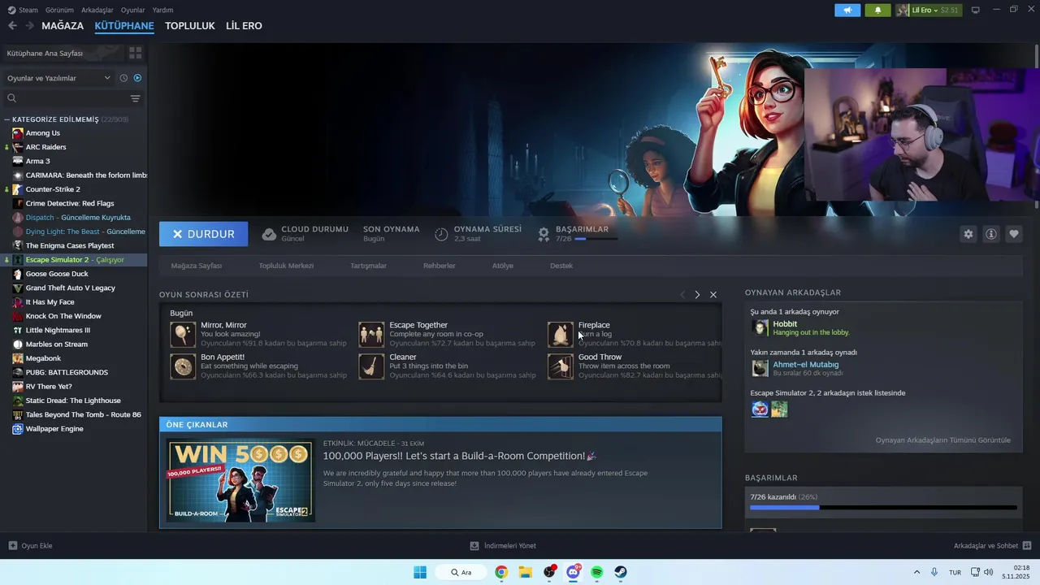The width and height of the screenshot is (1040, 585).
Task: Go to the Topluluk tab
Action: [189, 25]
